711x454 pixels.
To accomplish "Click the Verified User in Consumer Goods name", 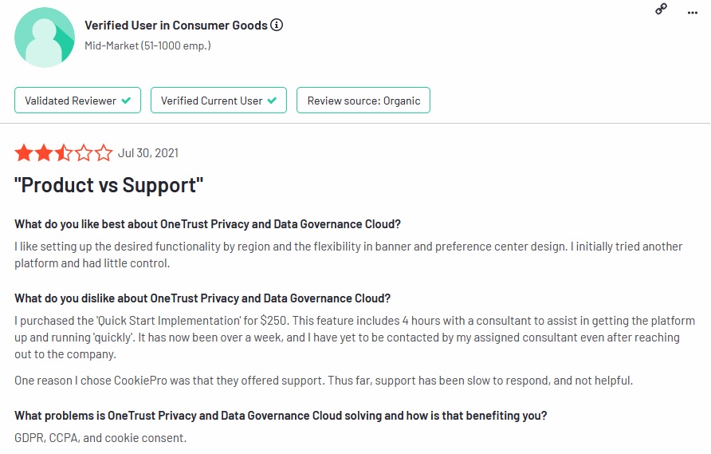I will [176, 25].
